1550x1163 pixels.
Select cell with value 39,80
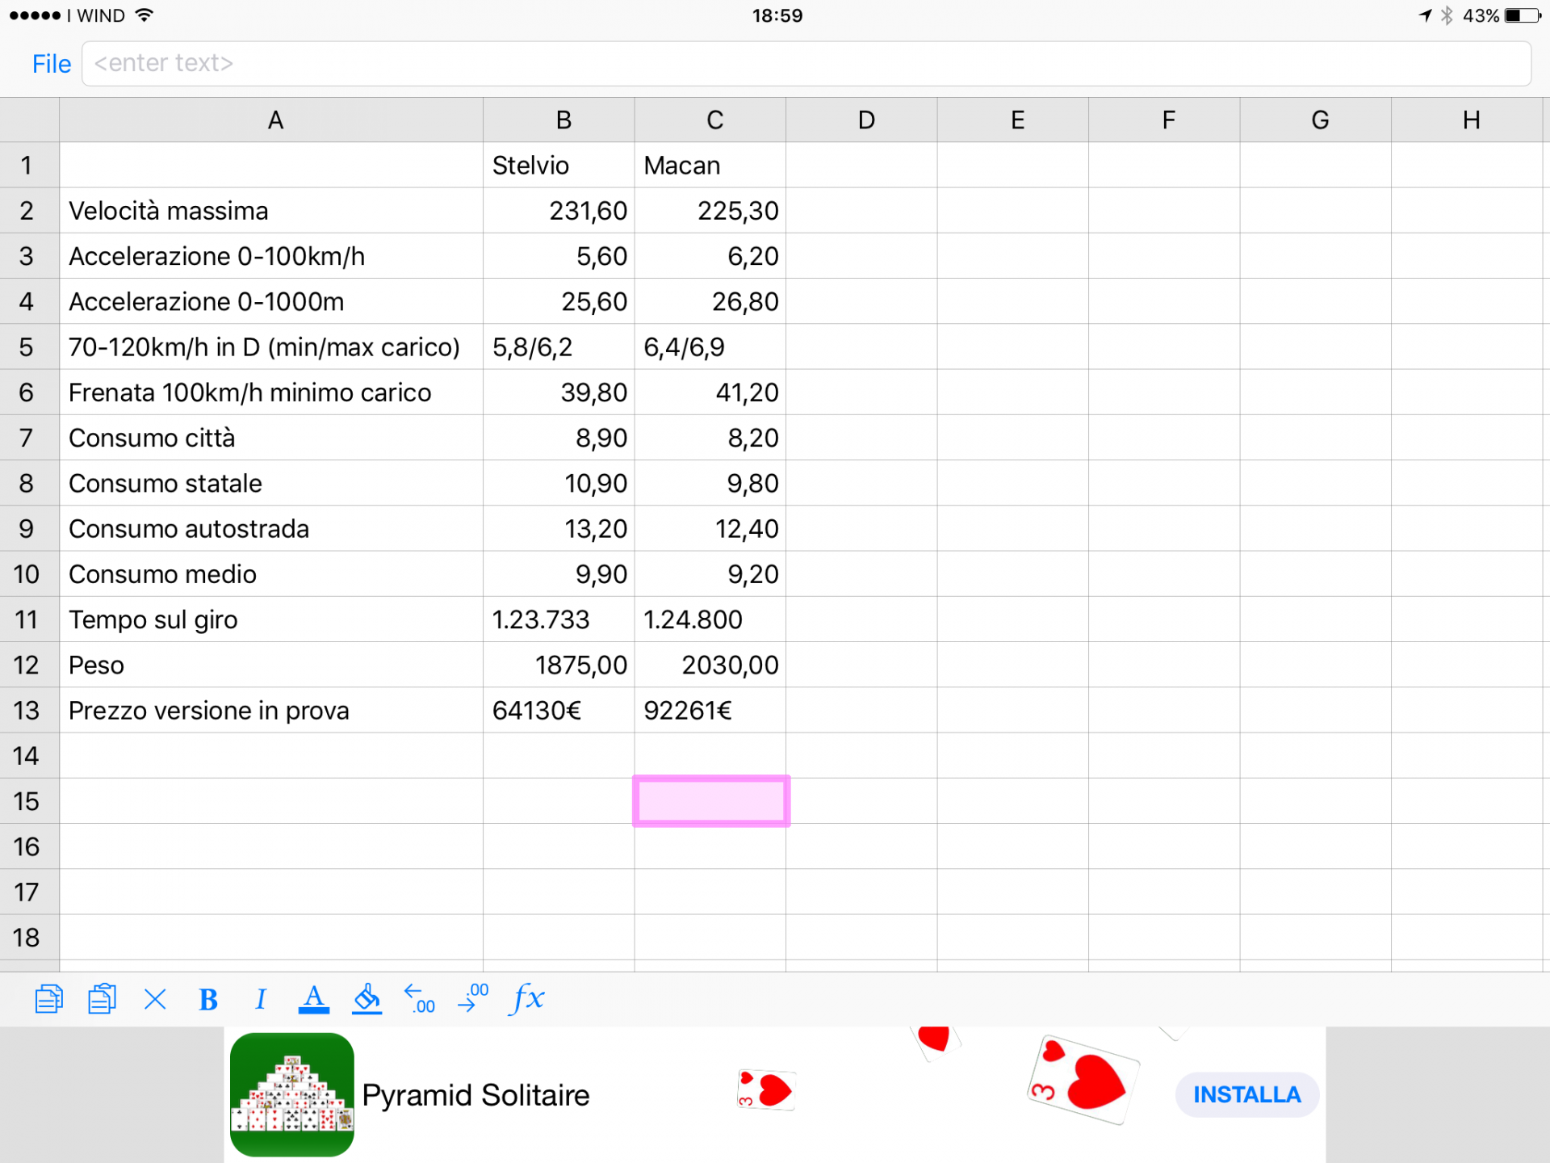click(559, 393)
